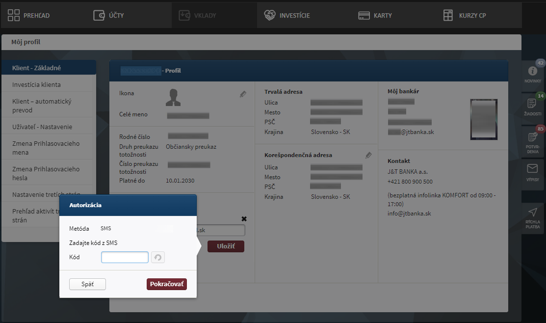
Task: Click the banker photo thumbnail
Action: tap(484, 120)
